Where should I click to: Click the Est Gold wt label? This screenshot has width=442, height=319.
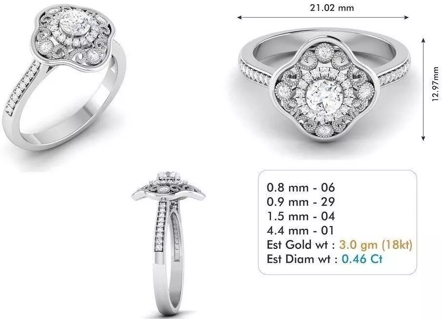point(301,244)
